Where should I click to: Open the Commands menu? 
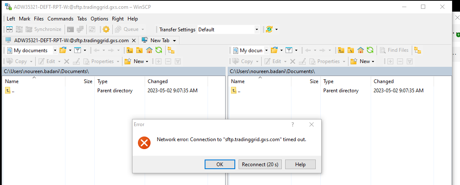pos(60,19)
